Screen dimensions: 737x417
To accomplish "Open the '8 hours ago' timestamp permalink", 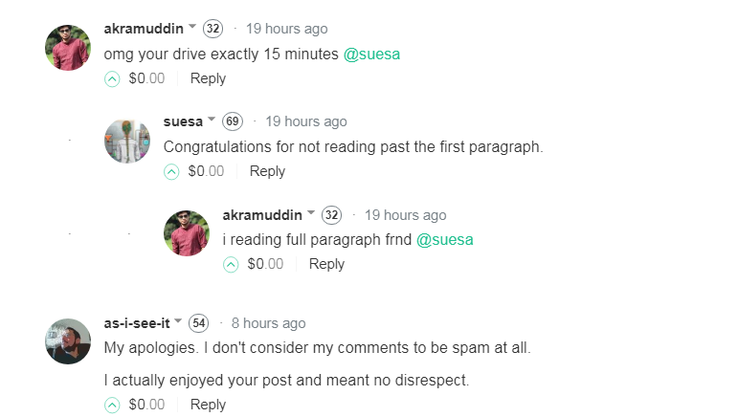I will (268, 323).
